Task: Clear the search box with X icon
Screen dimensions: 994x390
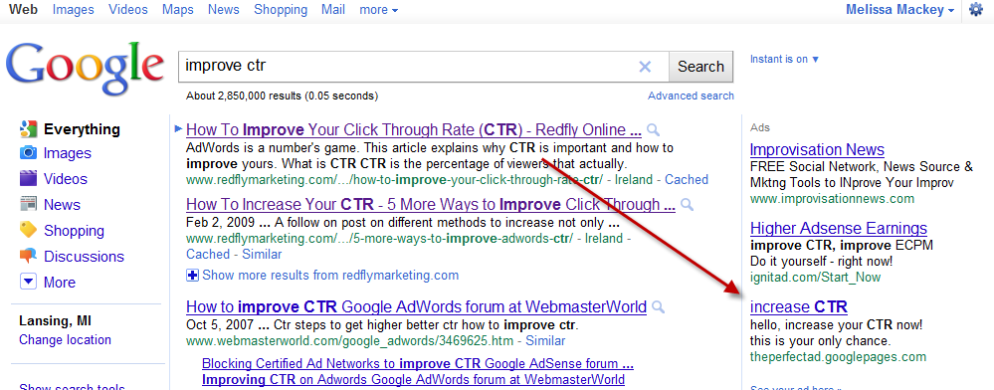Action: (645, 67)
